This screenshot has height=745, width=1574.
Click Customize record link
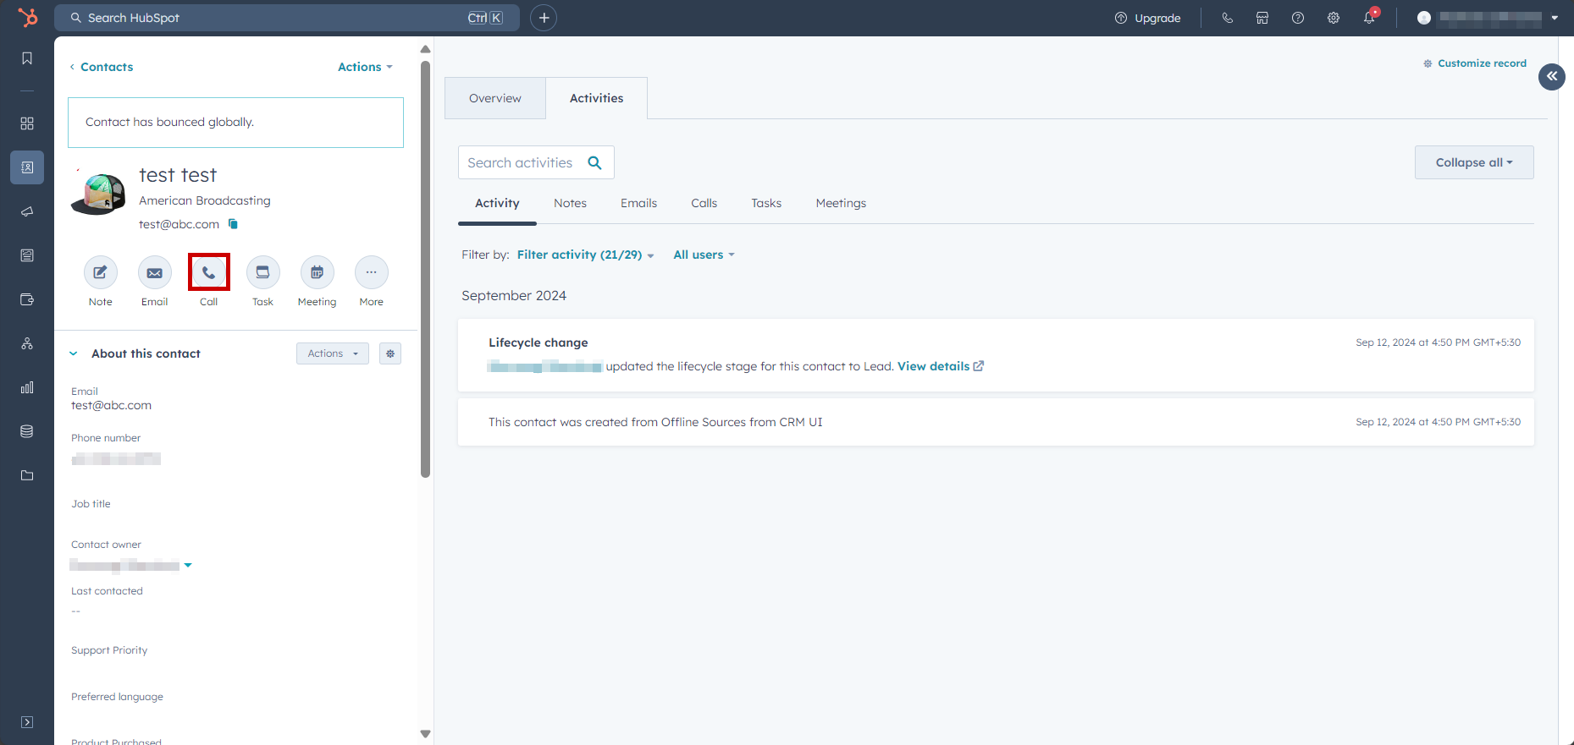point(1475,63)
